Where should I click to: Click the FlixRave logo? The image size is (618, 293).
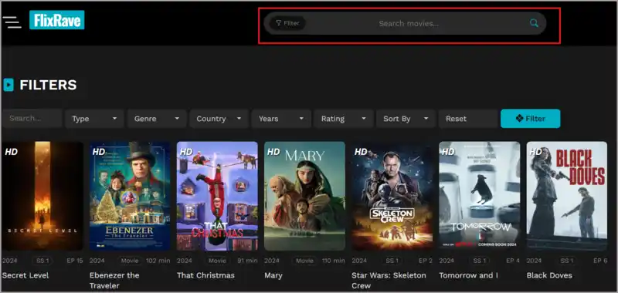(56, 20)
